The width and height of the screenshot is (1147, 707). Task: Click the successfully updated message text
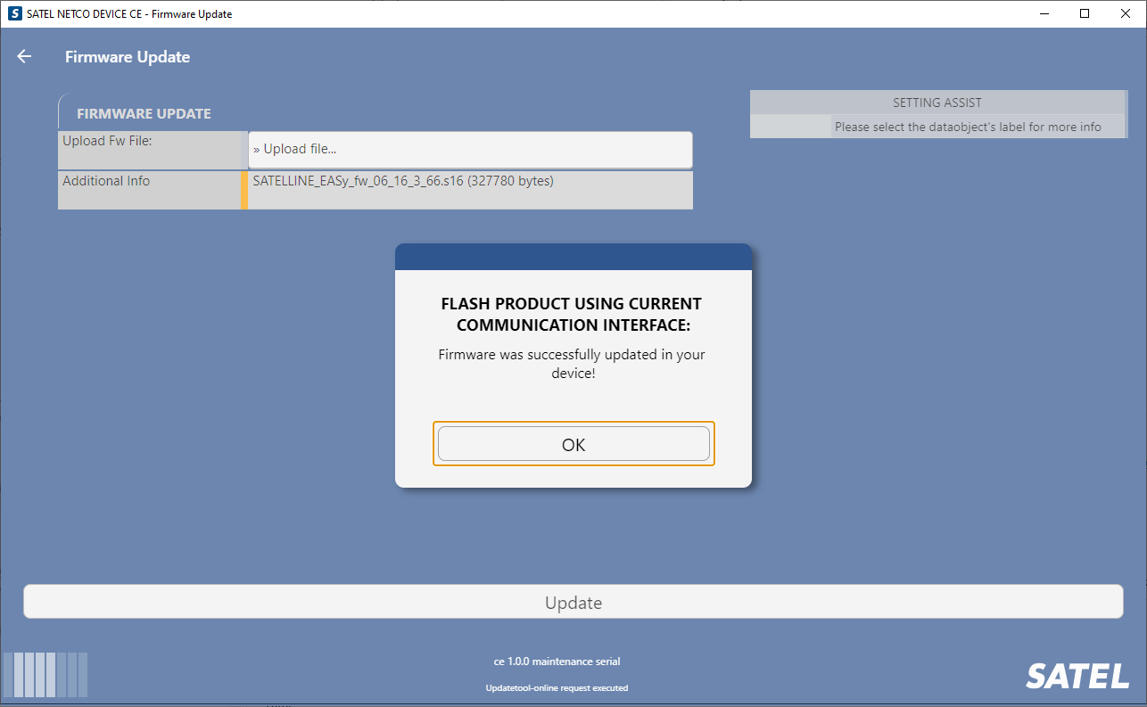[572, 364]
